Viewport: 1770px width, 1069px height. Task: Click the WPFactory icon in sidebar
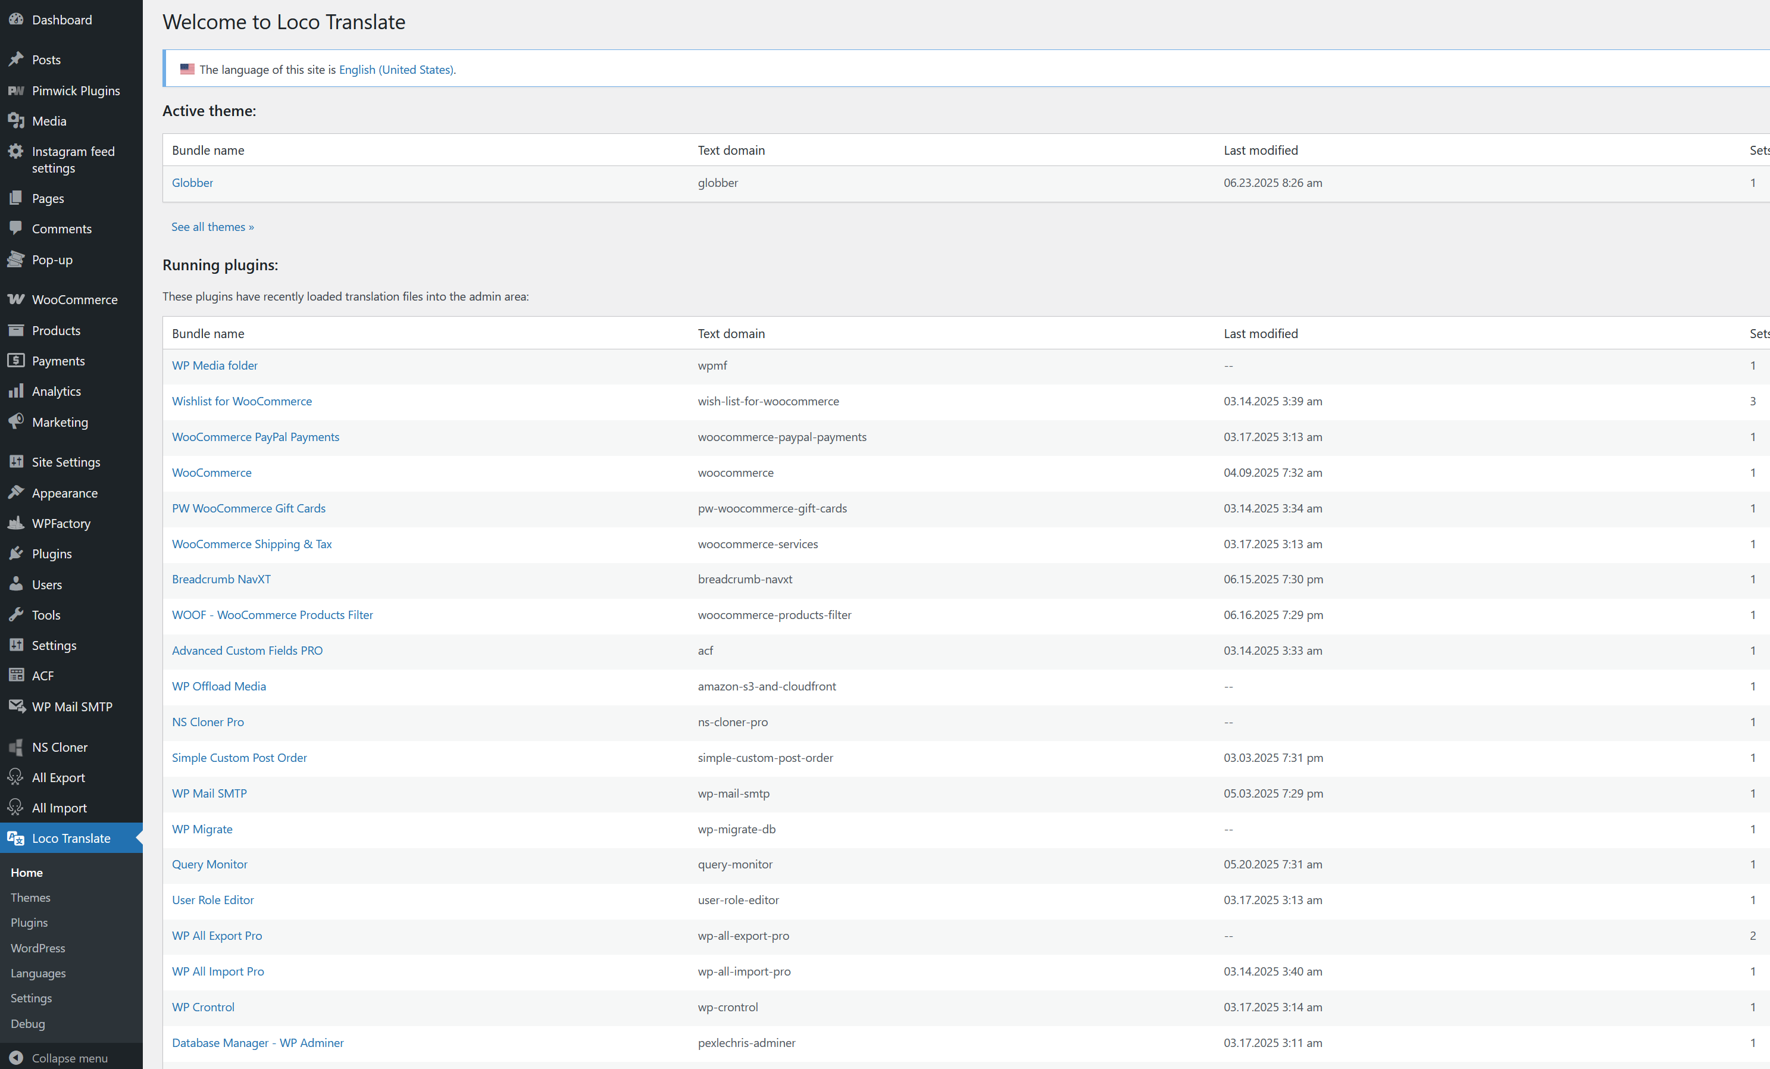pyautogui.click(x=16, y=523)
